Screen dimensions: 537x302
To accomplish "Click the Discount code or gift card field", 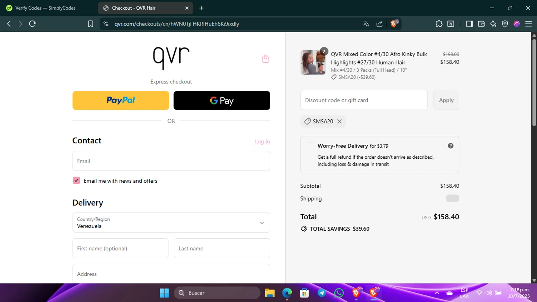I will coord(364,100).
